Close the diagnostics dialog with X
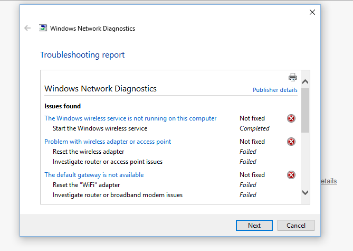 click(312, 12)
